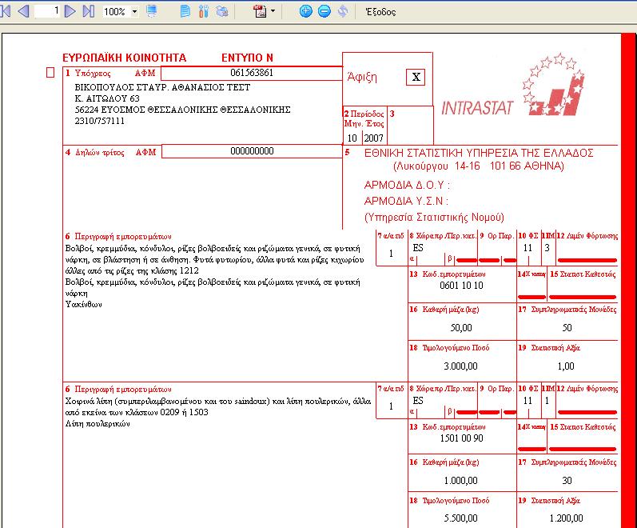Click the commodity code 1501 00 90
Screen dimensions: 637x528
pos(461,438)
